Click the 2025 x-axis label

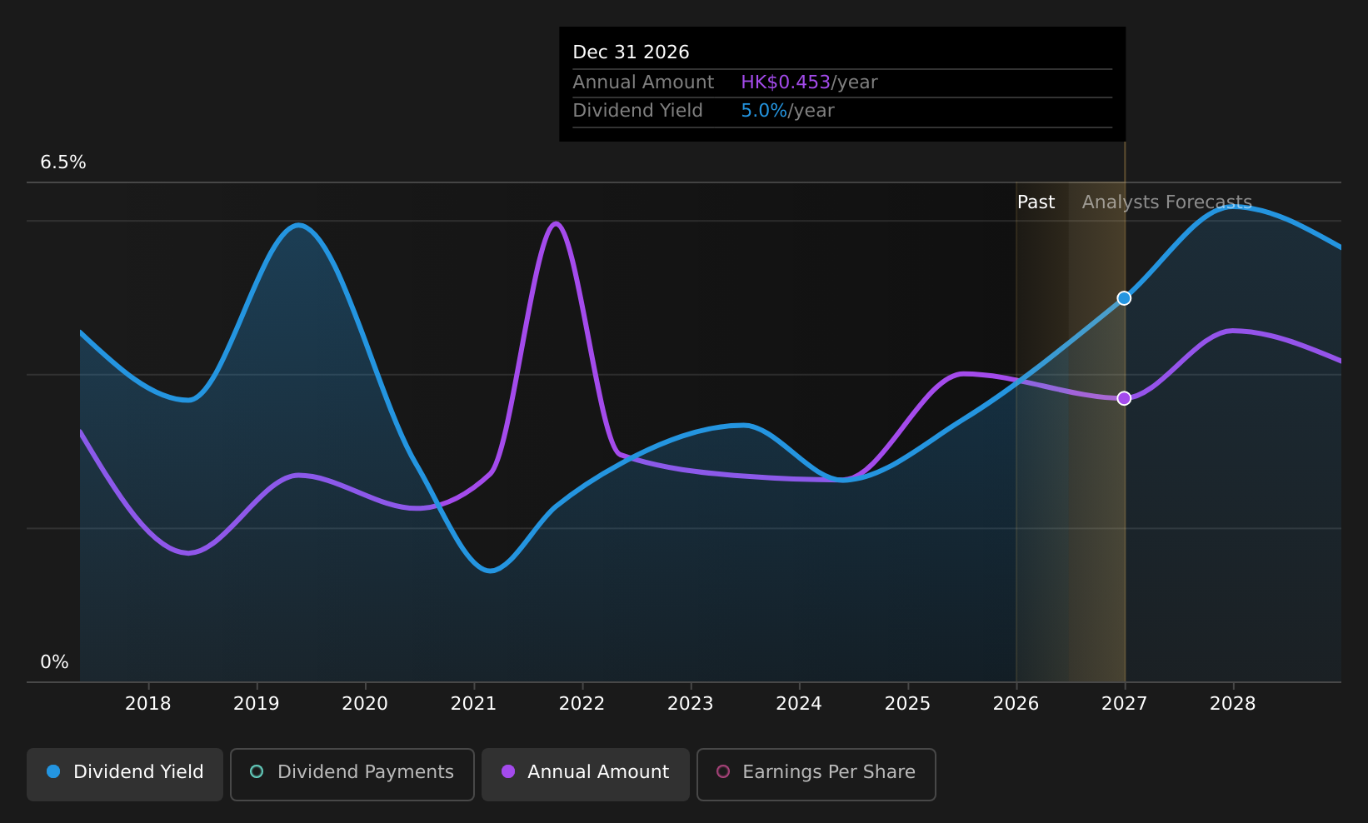(907, 704)
